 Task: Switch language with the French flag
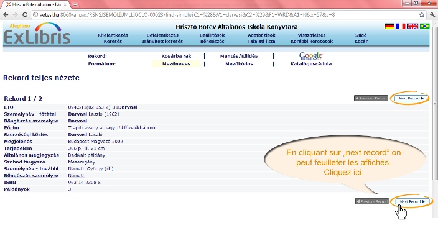(x=401, y=26)
